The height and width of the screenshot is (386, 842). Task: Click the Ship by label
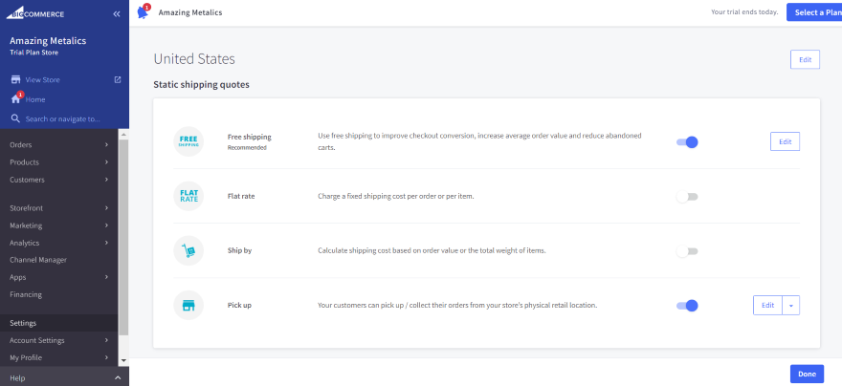(239, 250)
